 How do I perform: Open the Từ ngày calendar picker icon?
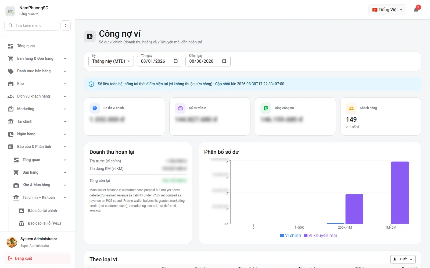(x=176, y=61)
